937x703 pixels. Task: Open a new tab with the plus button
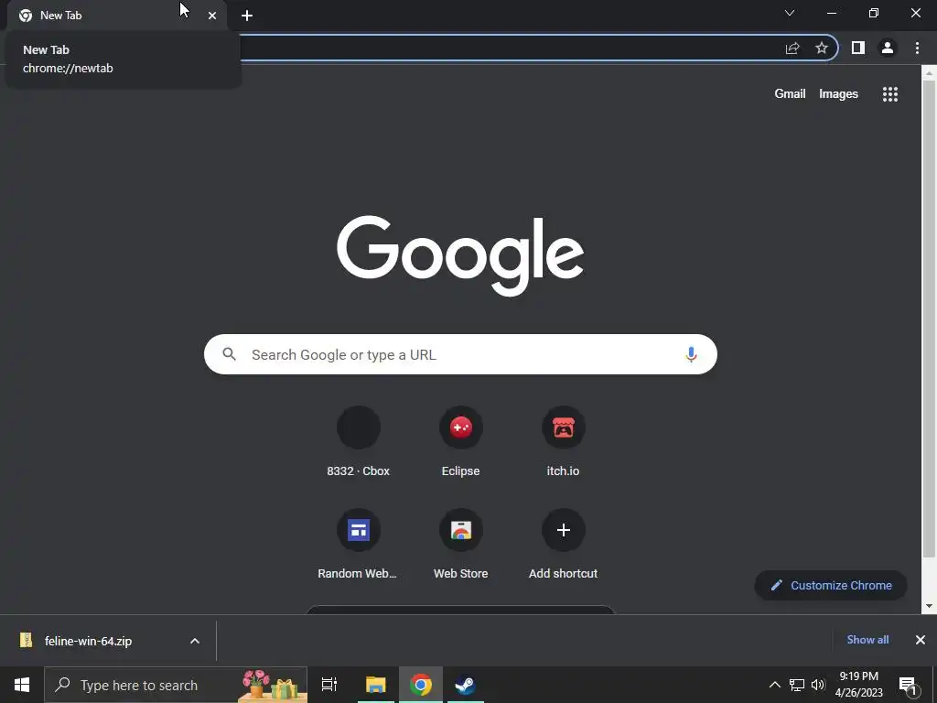tap(247, 16)
